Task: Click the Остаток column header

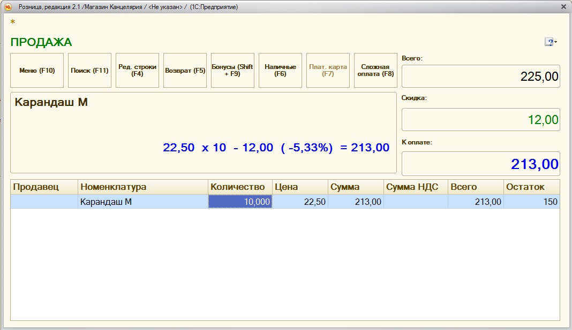Action: [531, 187]
